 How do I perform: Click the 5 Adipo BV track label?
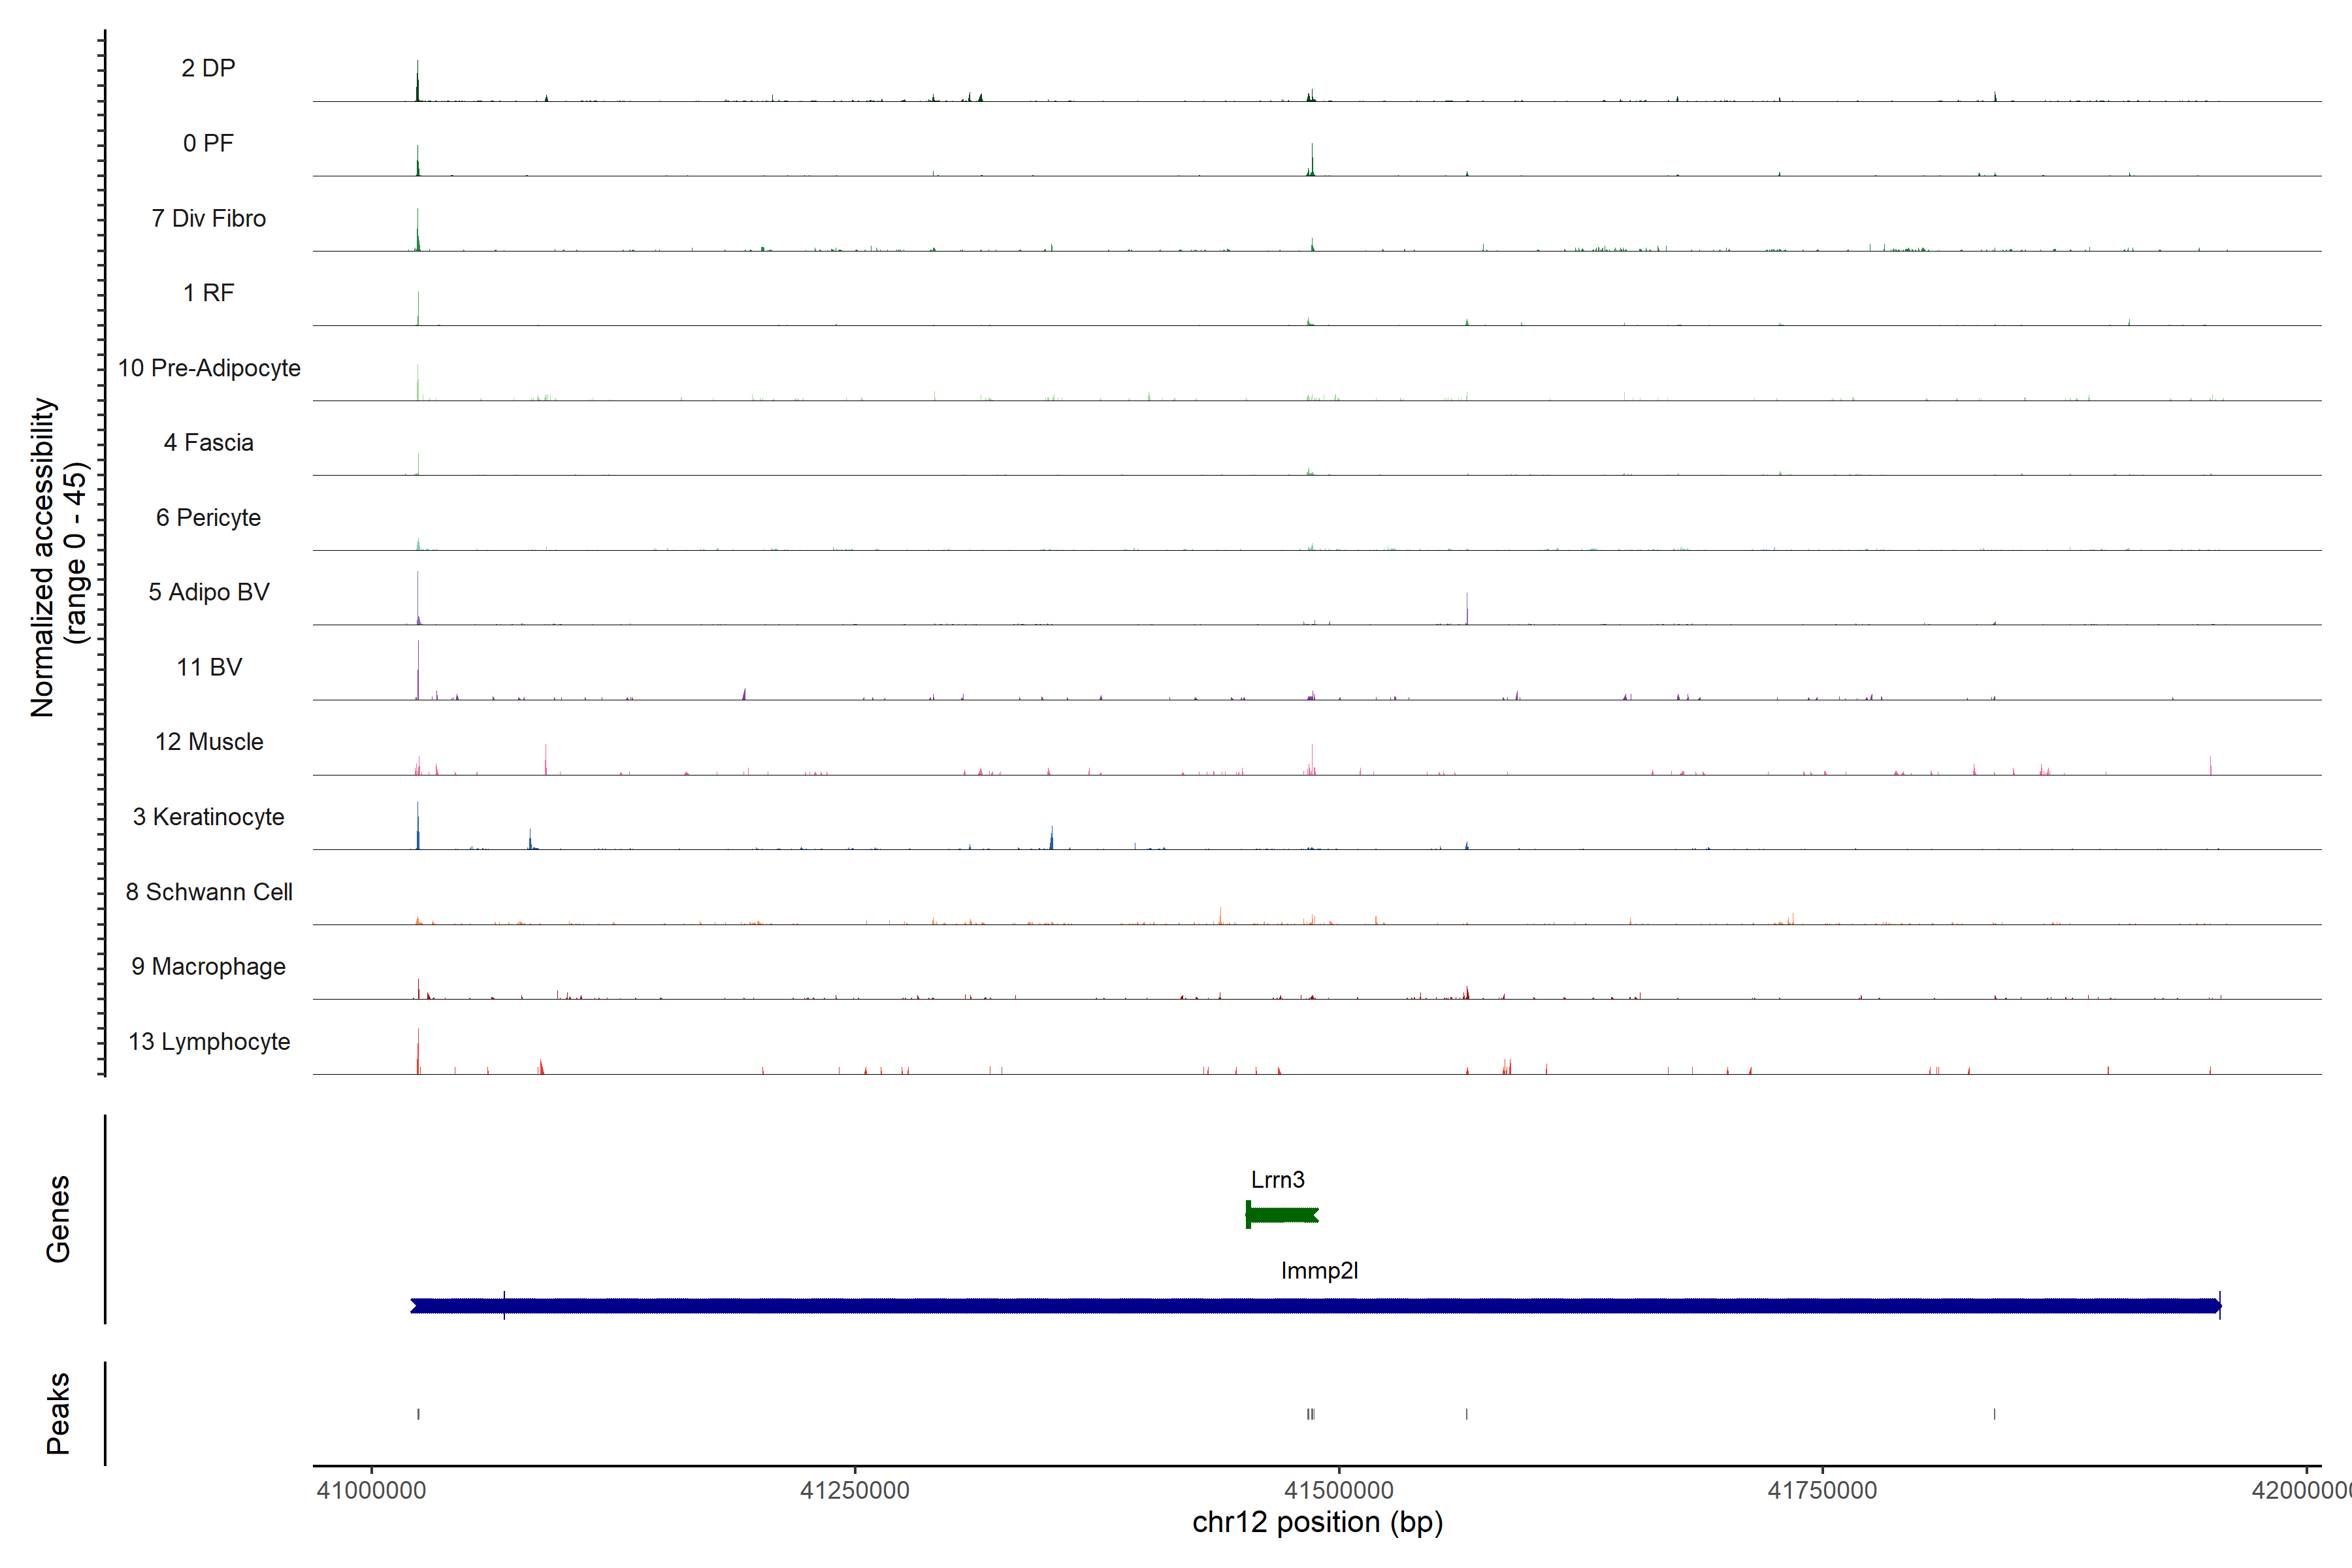208,592
